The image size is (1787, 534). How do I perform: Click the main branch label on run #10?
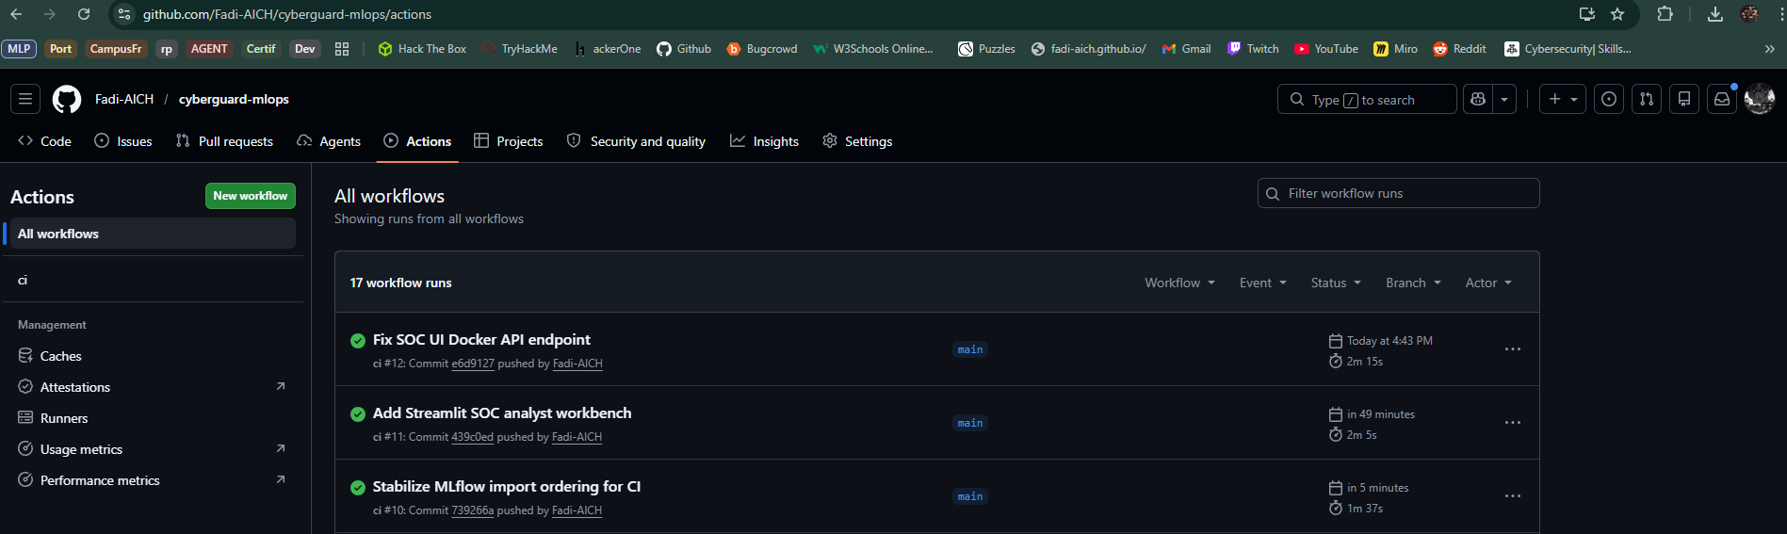click(970, 496)
